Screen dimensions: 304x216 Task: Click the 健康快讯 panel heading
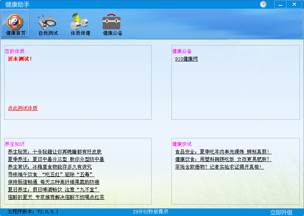tap(182, 144)
